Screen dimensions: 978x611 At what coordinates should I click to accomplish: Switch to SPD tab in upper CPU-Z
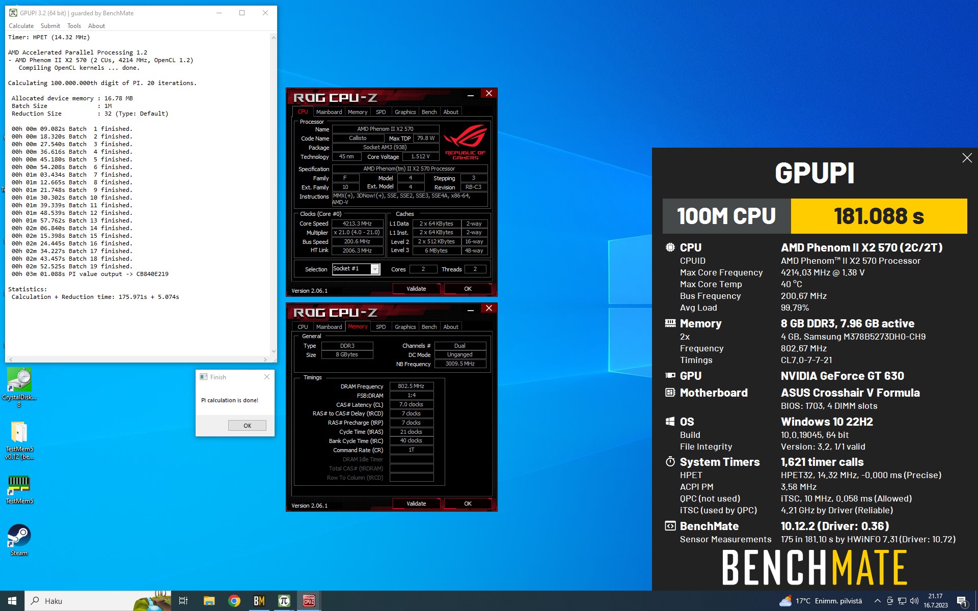[x=381, y=112]
